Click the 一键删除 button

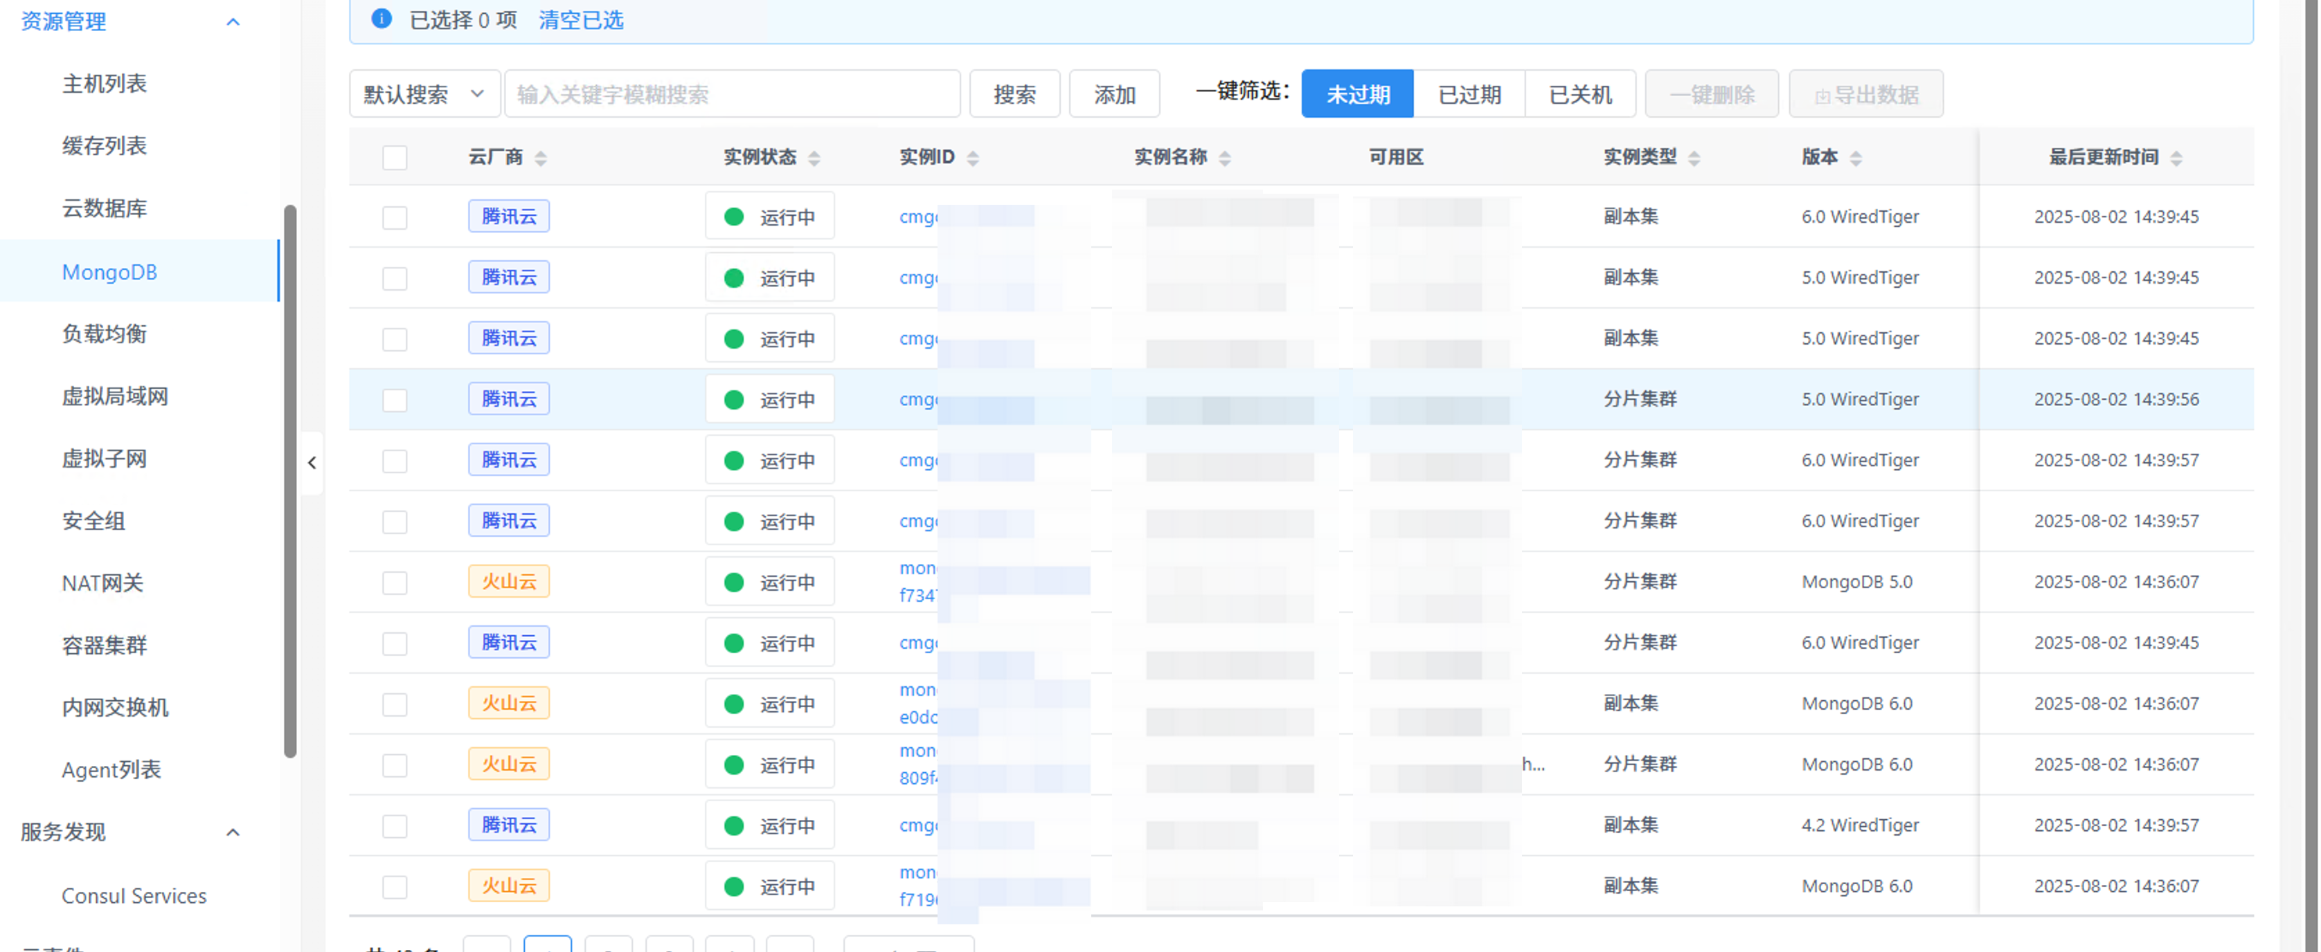tap(1712, 93)
